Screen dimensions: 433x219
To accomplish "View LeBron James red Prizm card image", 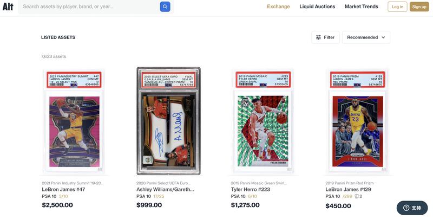I will 357,121.
